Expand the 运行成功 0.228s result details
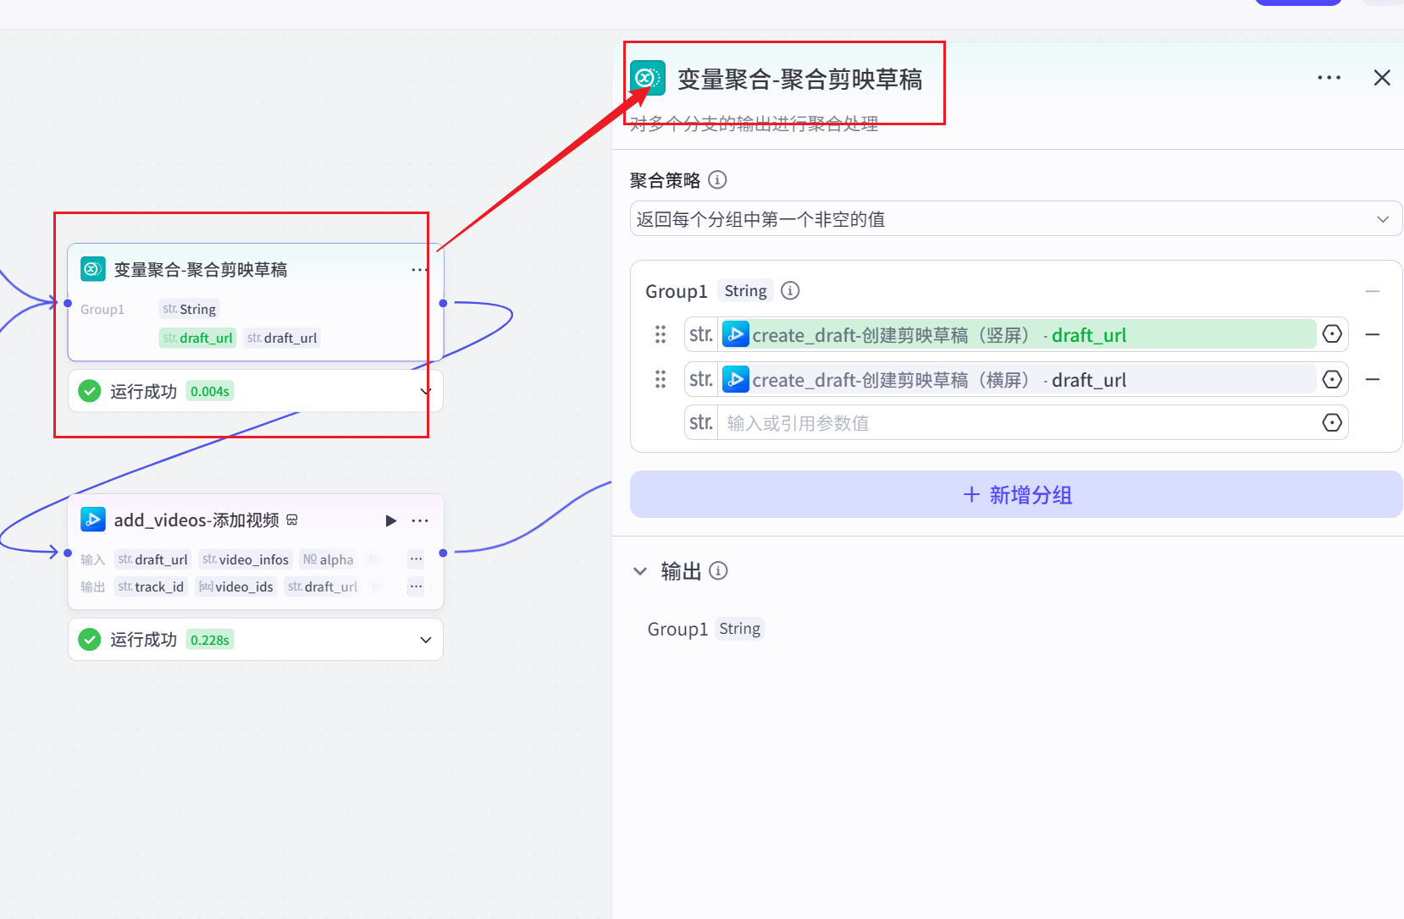This screenshot has width=1404, height=919. [425, 639]
